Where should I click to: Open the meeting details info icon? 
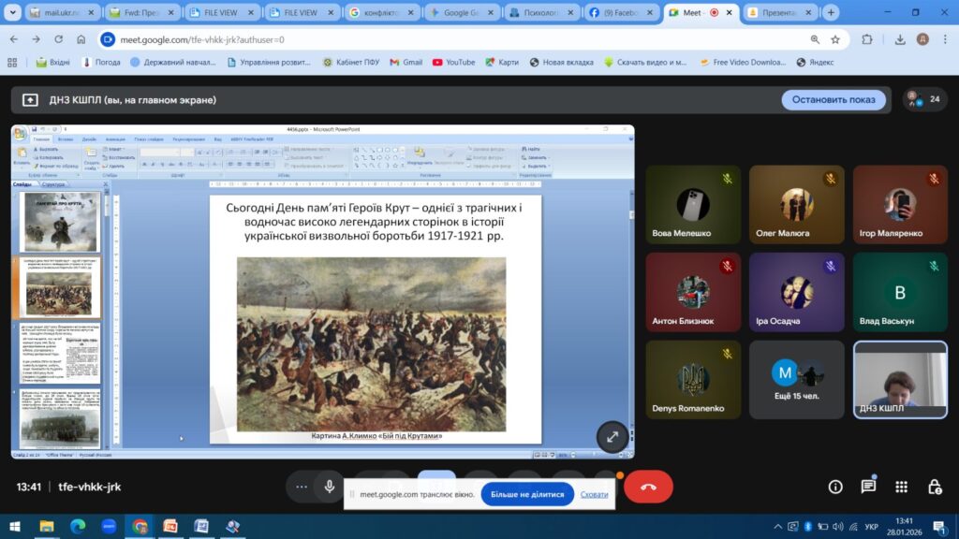pos(835,487)
